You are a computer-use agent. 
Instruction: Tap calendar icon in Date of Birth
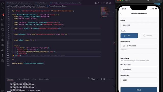[124, 46]
